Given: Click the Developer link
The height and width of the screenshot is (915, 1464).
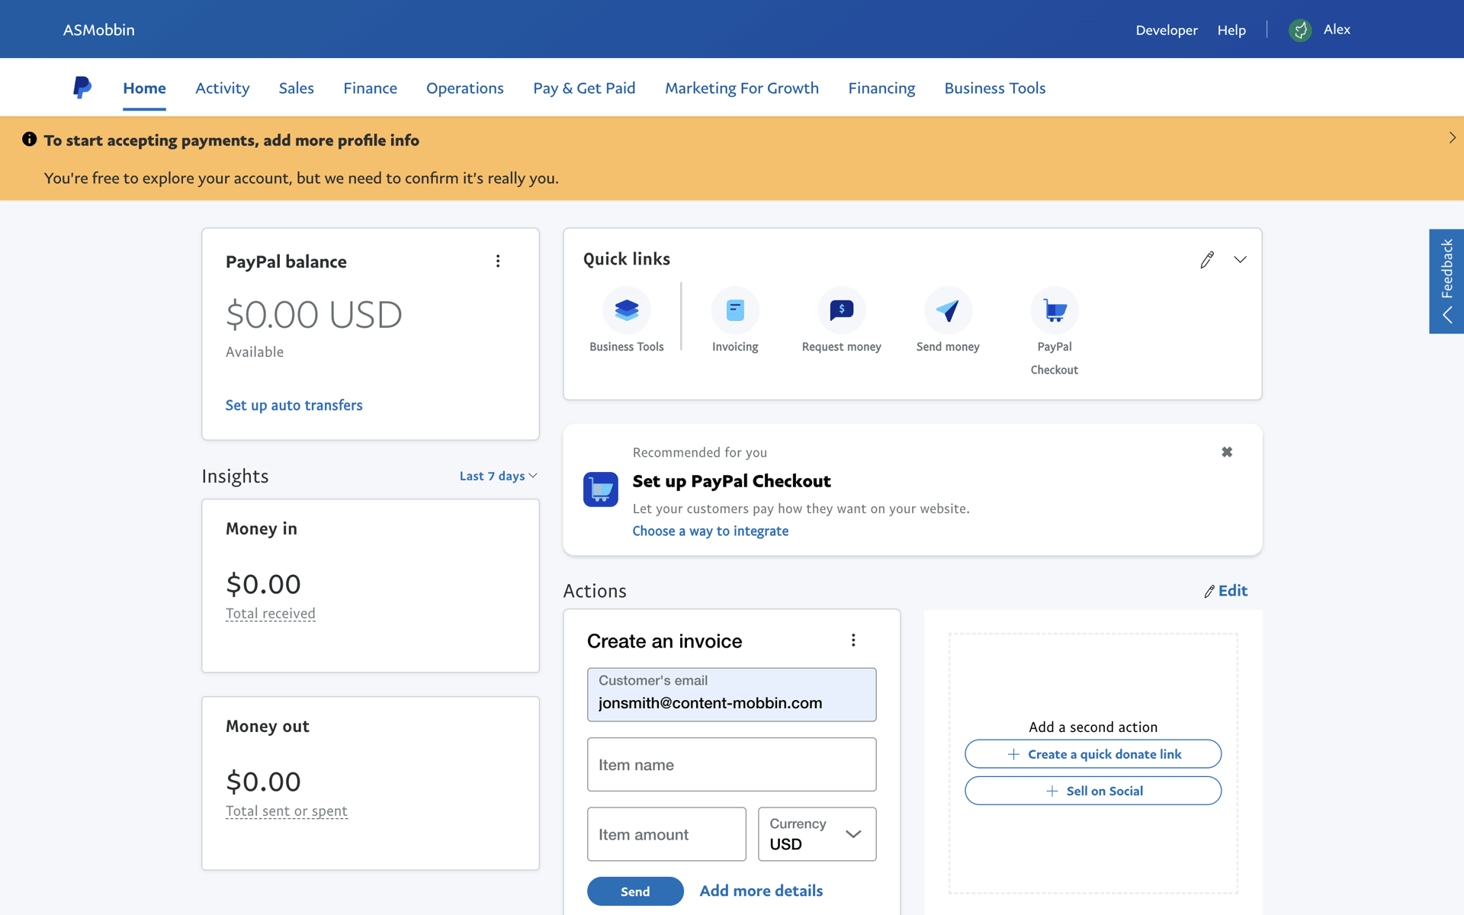Looking at the screenshot, I should pyautogui.click(x=1166, y=30).
